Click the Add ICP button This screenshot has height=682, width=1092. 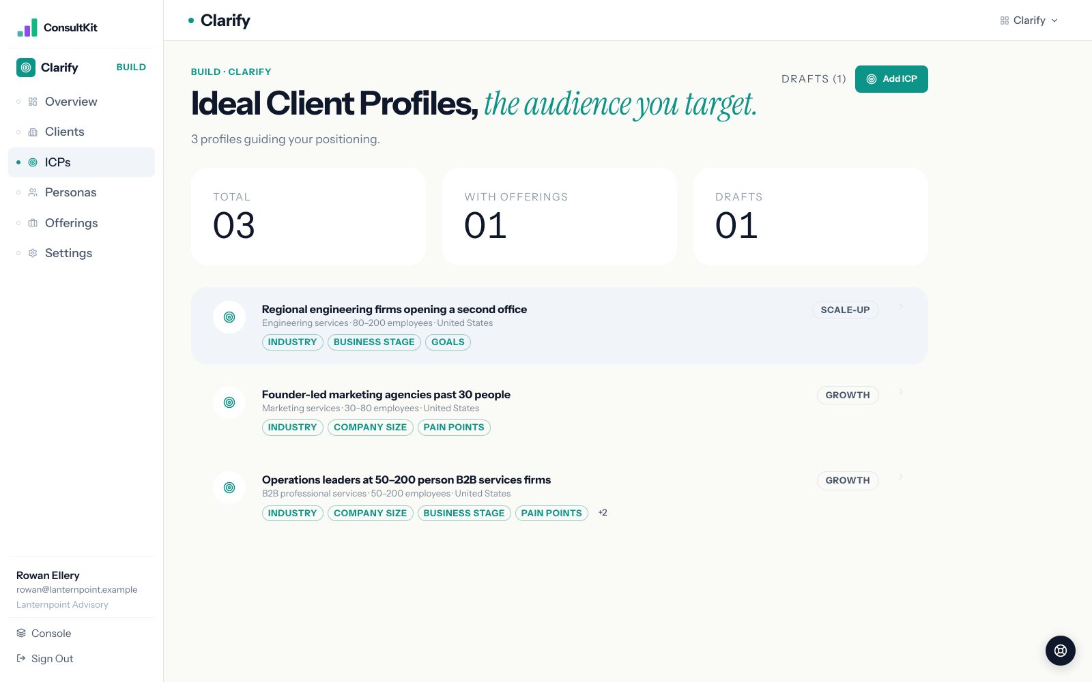(x=891, y=79)
